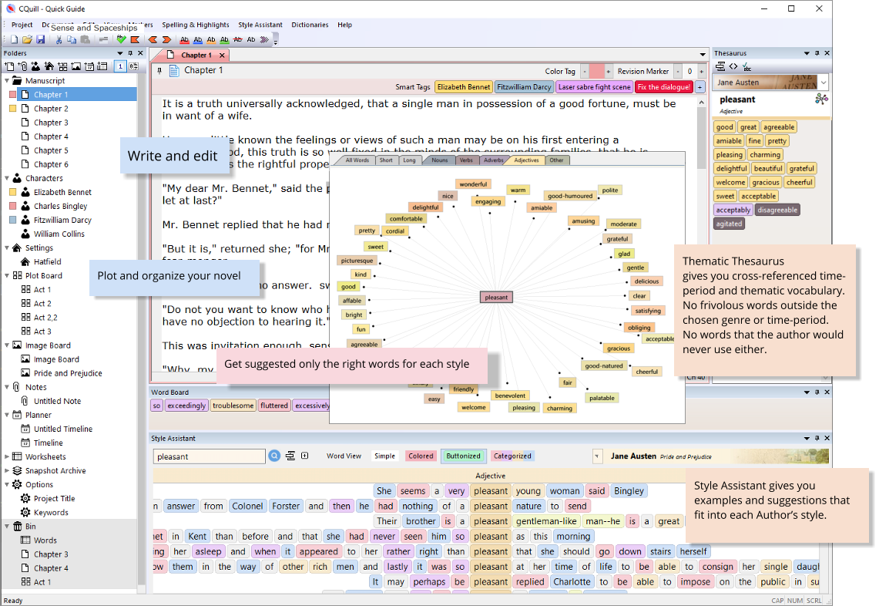Select the Simple word view option
The image size is (879, 606).
click(x=384, y=456)
